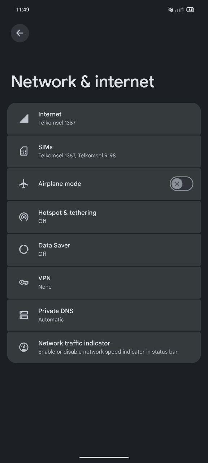Image resolution: width=208 pixels, height=463 pixels.
Task: Click the airplane icon
Action: pyautogui.click(x=24, y=184)
